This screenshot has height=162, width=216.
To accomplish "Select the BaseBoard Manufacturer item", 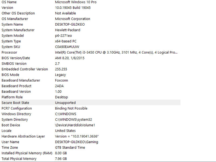I will (x=21, y=80).
